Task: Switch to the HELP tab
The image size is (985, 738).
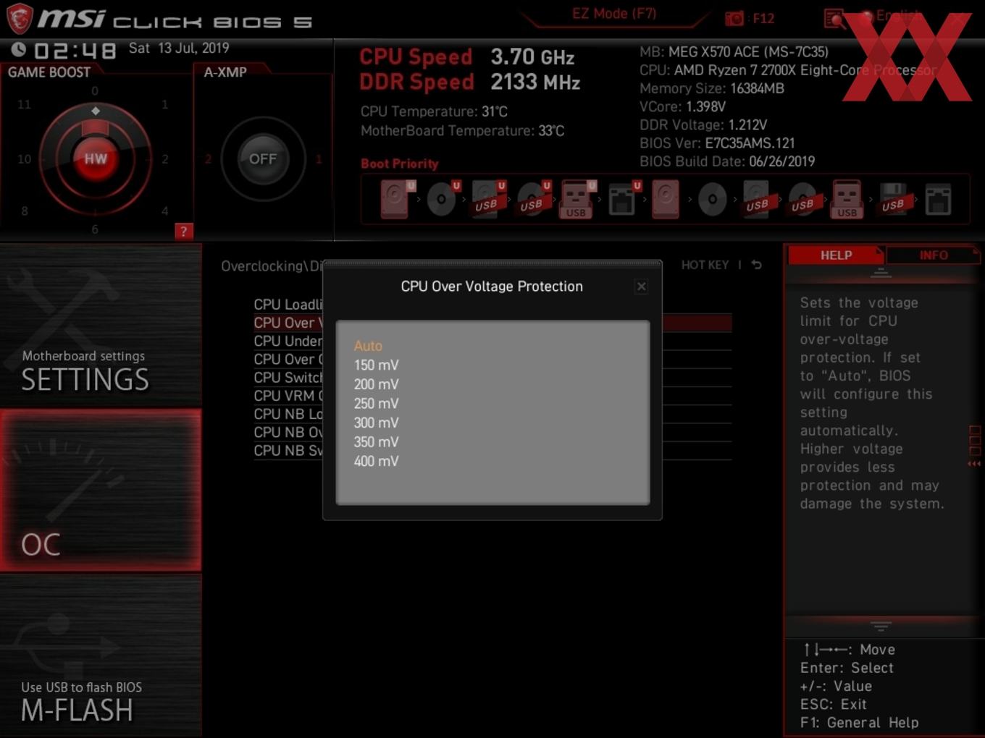Action: pyautogui.click(x=836, y=255)
